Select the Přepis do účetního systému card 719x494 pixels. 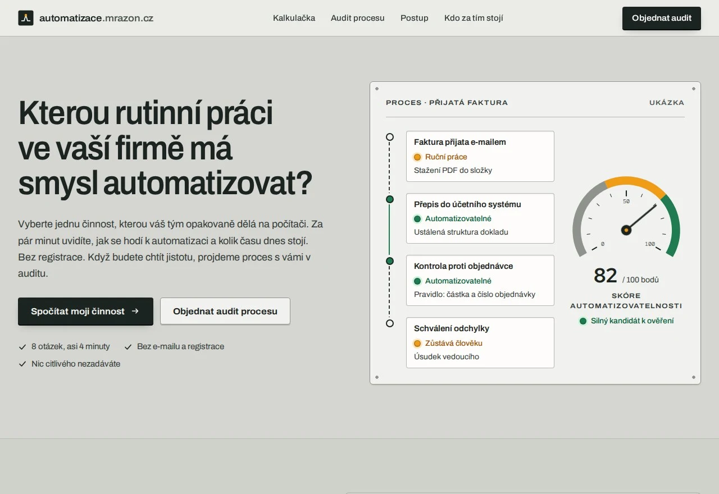[480, 218]
